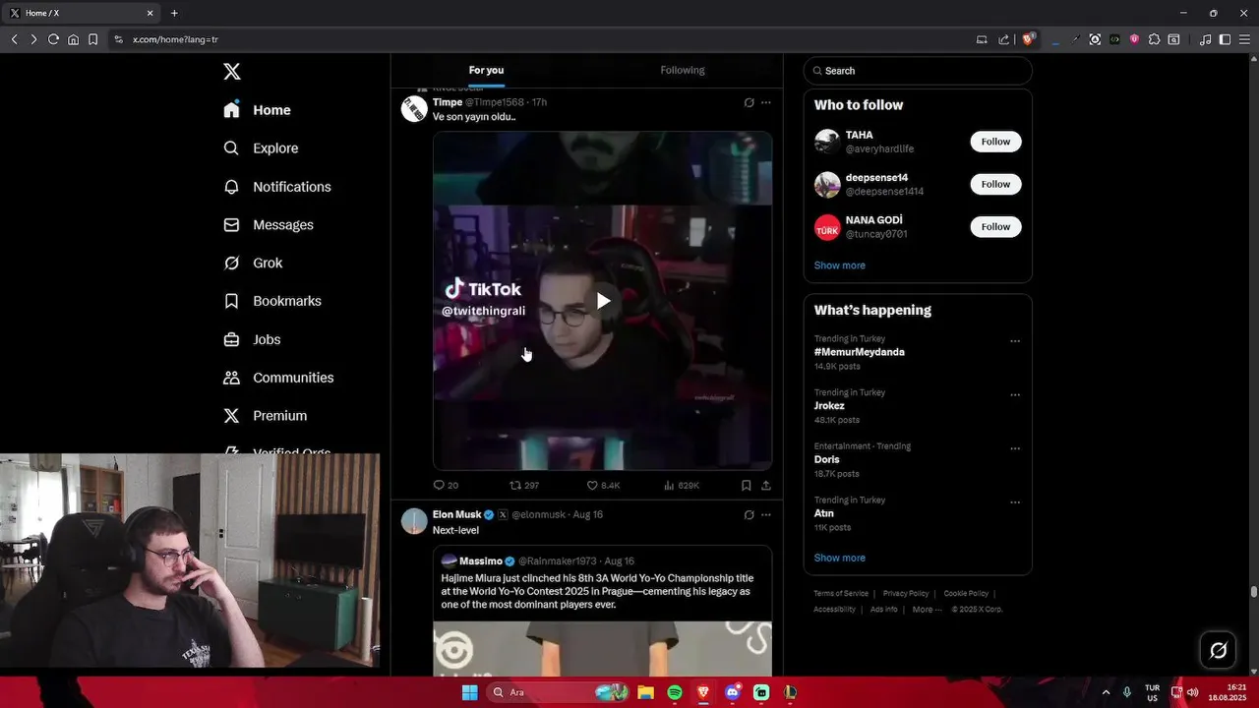Play the TikTok video in Timpe's post
Screen dimensions: 1259x708
point(603,301)
